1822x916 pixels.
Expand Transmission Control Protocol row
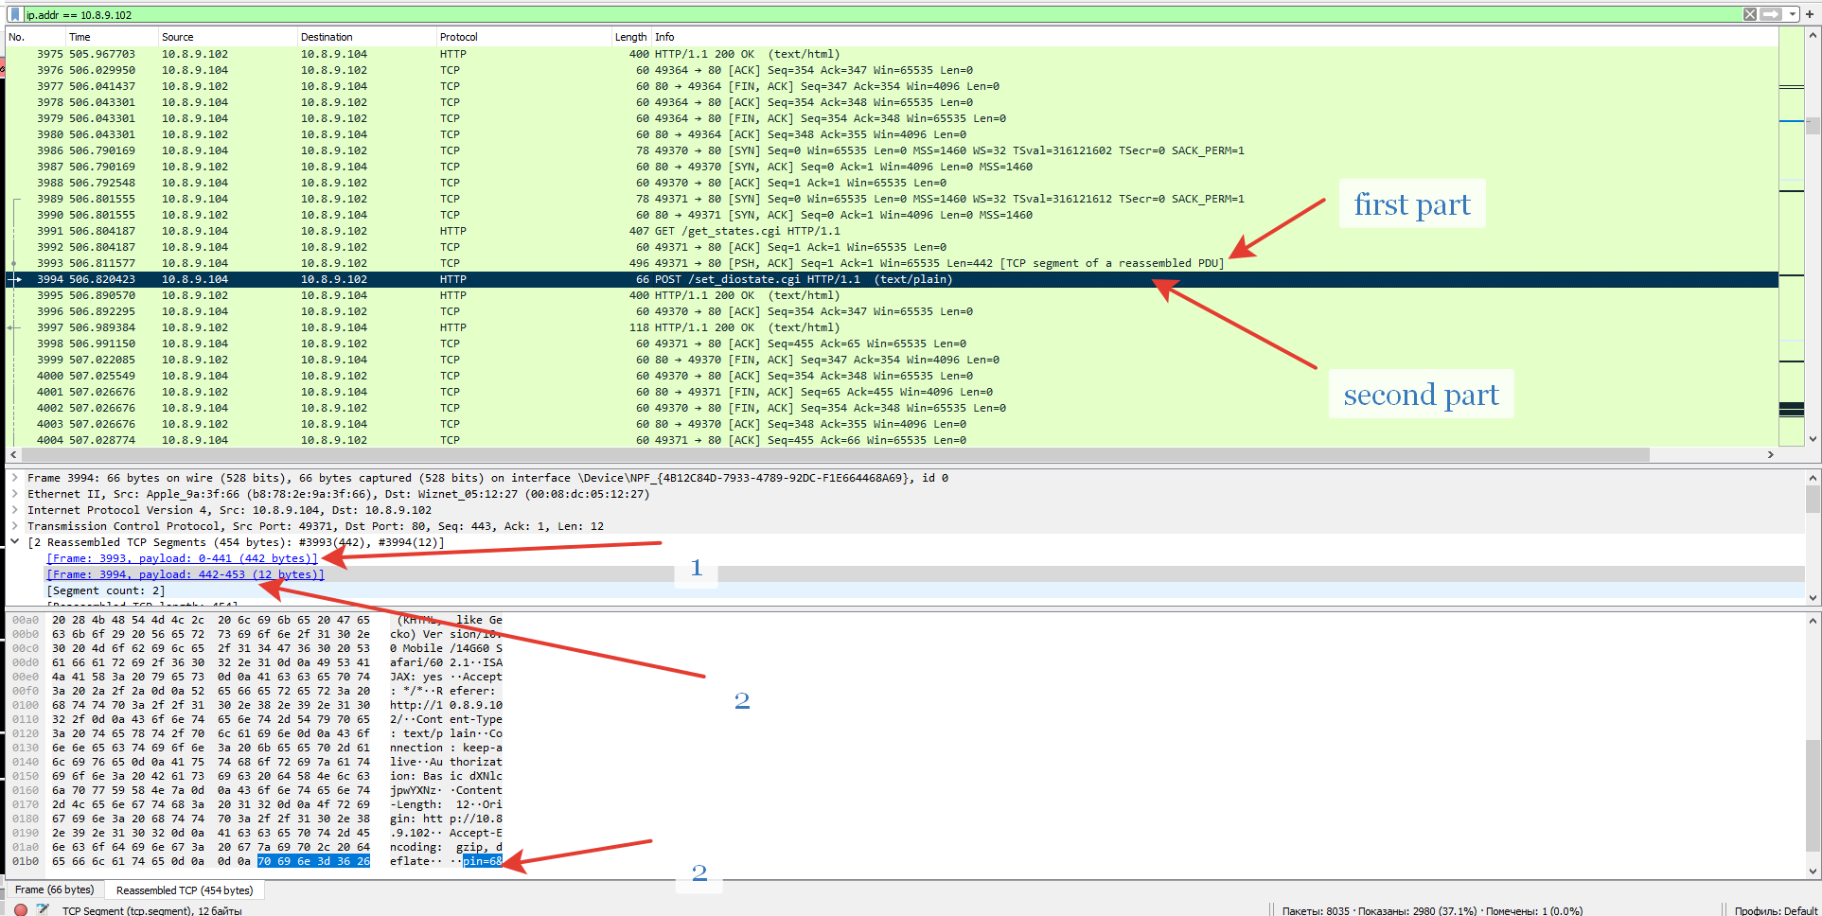pos(15,526)
